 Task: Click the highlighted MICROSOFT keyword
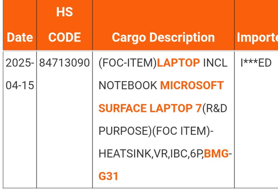(192, 86)
